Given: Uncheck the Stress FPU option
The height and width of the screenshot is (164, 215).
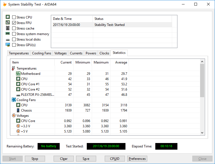Looking at the screenshot, I should 14,23.
